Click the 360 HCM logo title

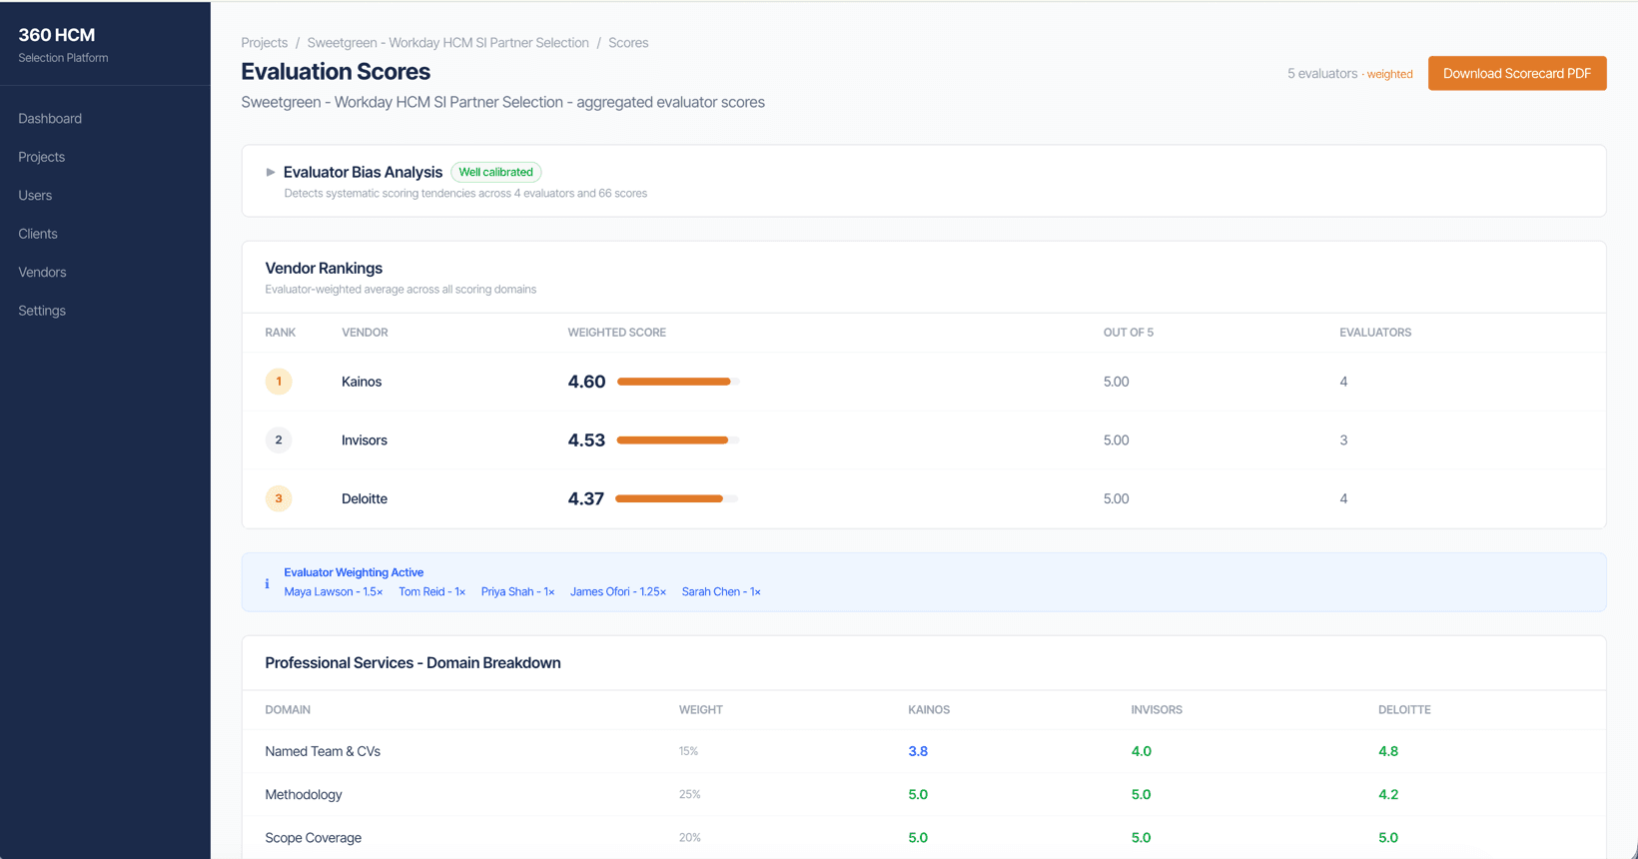click(x=57, y=35)
